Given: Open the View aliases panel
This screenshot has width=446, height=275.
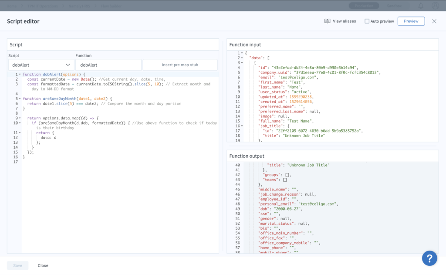Looking at the screenshot, I should tap(340, 21).
